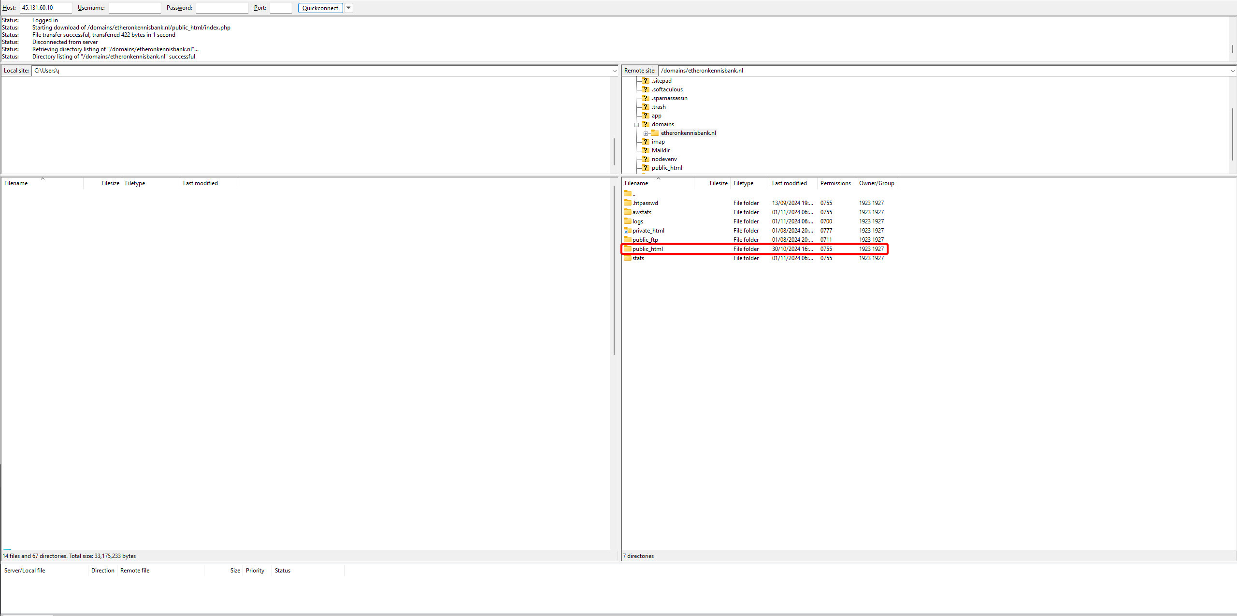This screenshot has height=616, width=1237.
Task: Sort remote files by Permissions column
Action: point(835,183)
